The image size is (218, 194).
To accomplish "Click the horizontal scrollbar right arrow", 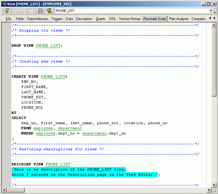I will (209, 190).
